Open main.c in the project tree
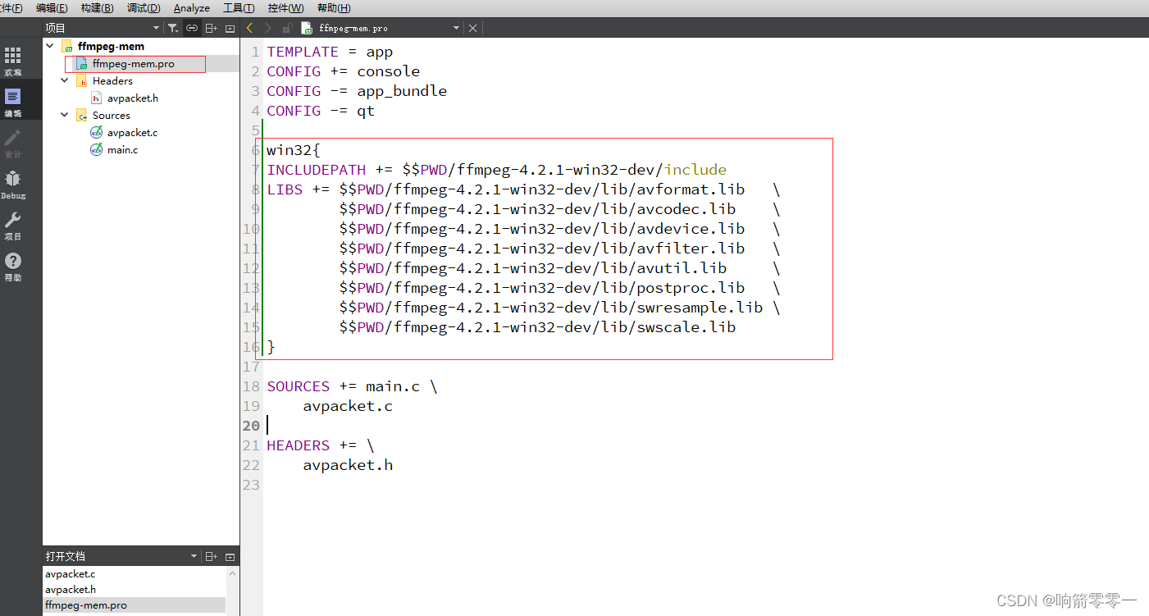 pyautogui.click(x=123, y=149)
